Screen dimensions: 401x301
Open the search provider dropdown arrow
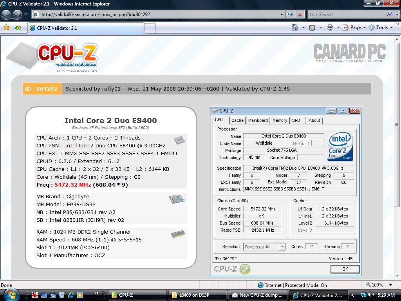pos(397,15)
